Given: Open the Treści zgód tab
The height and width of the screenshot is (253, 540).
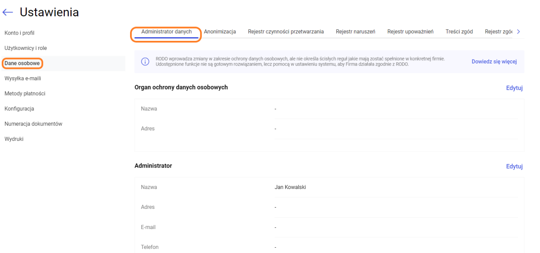Looking at the screenshot, I should (x=459, y=32).
